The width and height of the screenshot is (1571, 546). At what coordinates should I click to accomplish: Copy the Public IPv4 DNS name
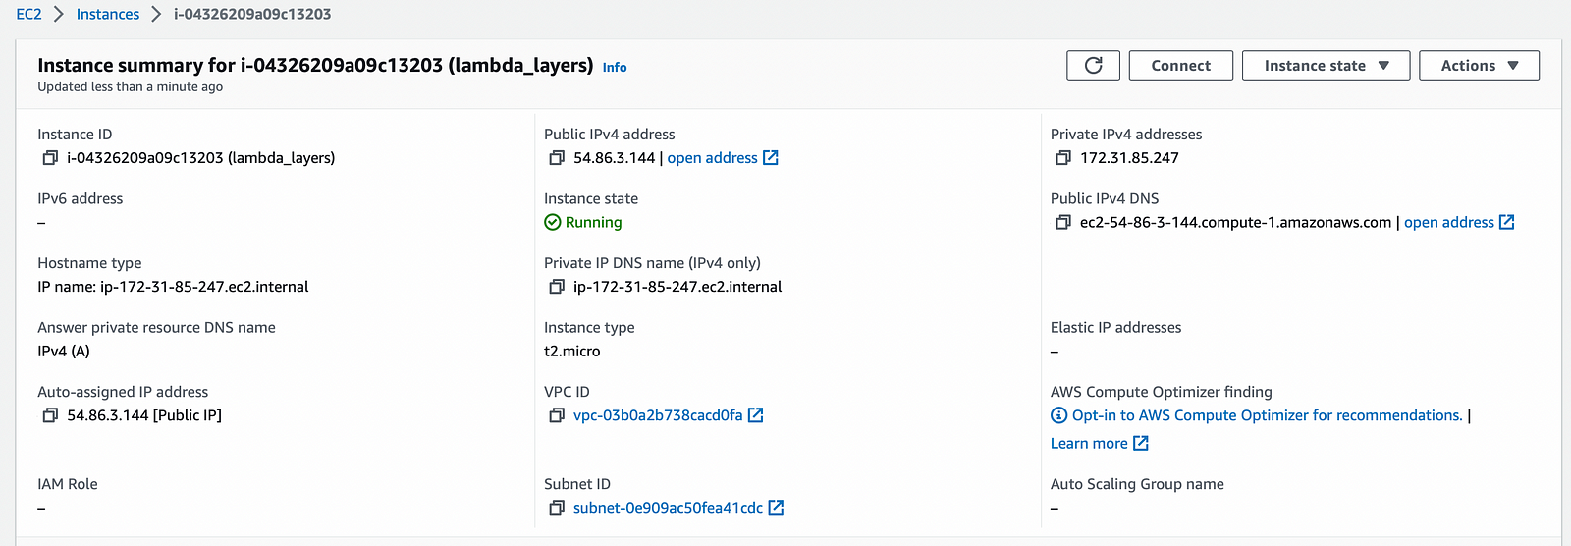[1062, 223]
